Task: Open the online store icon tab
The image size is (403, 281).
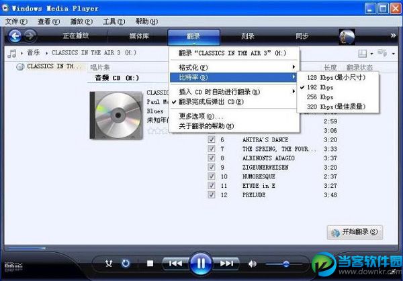Action: pyautogui.click(x=347, y=37)
